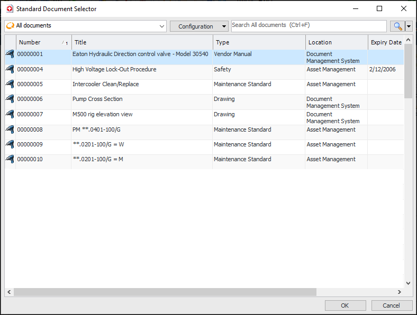
Task: Click the document icon for row 00000001
Action: tap(10, 54)
